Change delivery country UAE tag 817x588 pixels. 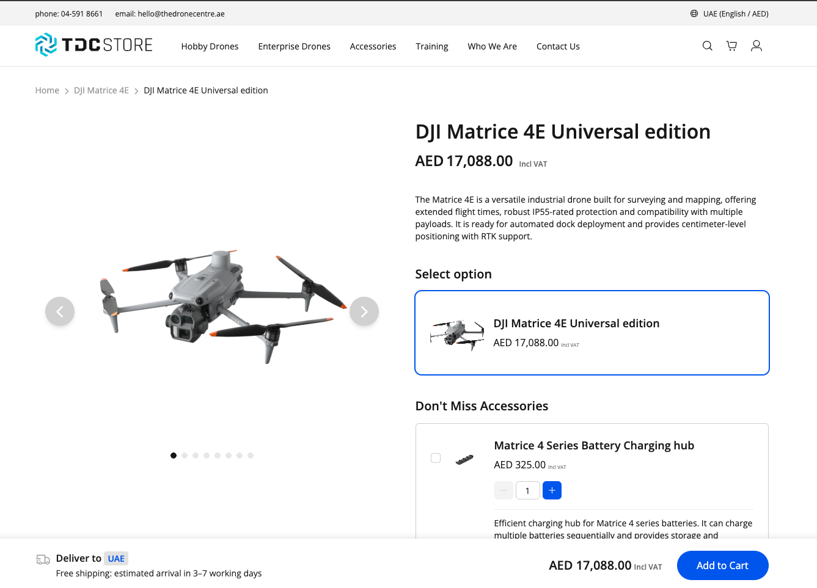click(x=116, y=559)
